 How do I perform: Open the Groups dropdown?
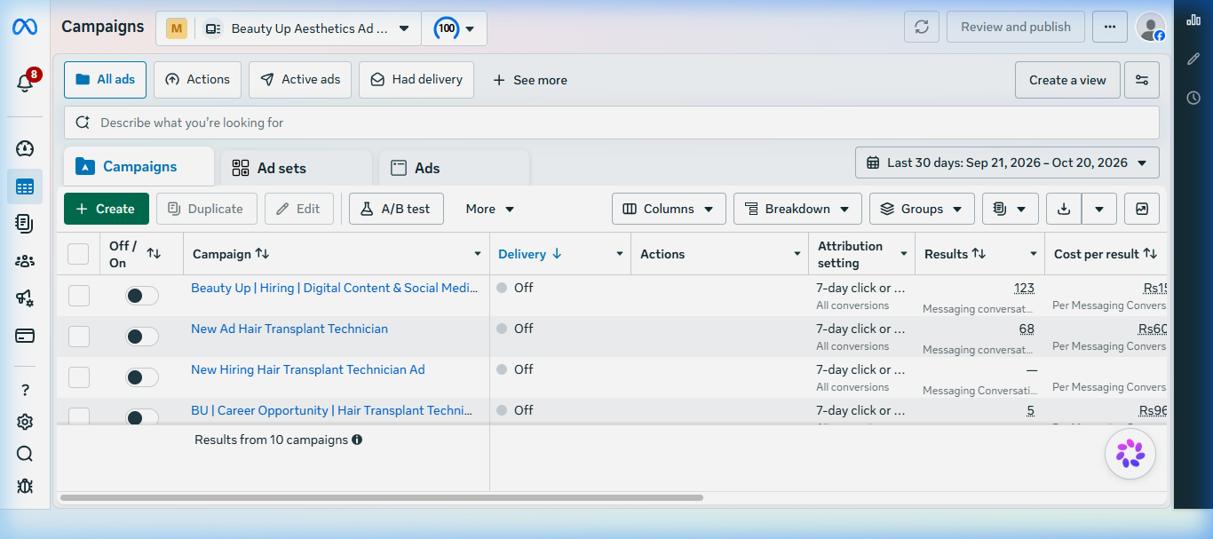(x=922, y=209)
